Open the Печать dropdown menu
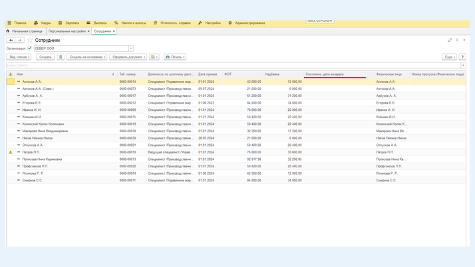The image size is (475, 267). click(x=175, y=57)
